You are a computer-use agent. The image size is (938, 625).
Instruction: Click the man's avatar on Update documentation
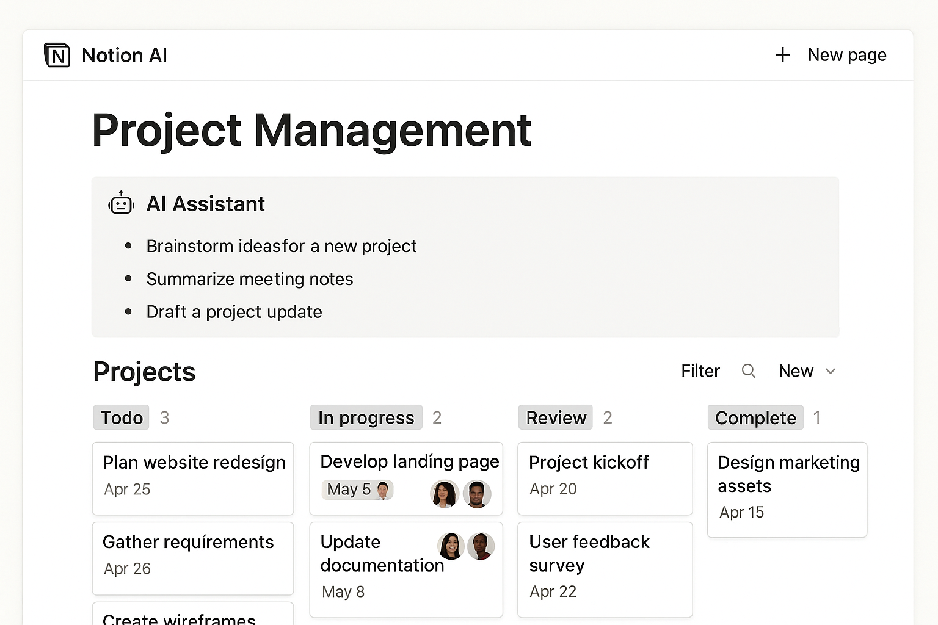(x=481, y=546)
